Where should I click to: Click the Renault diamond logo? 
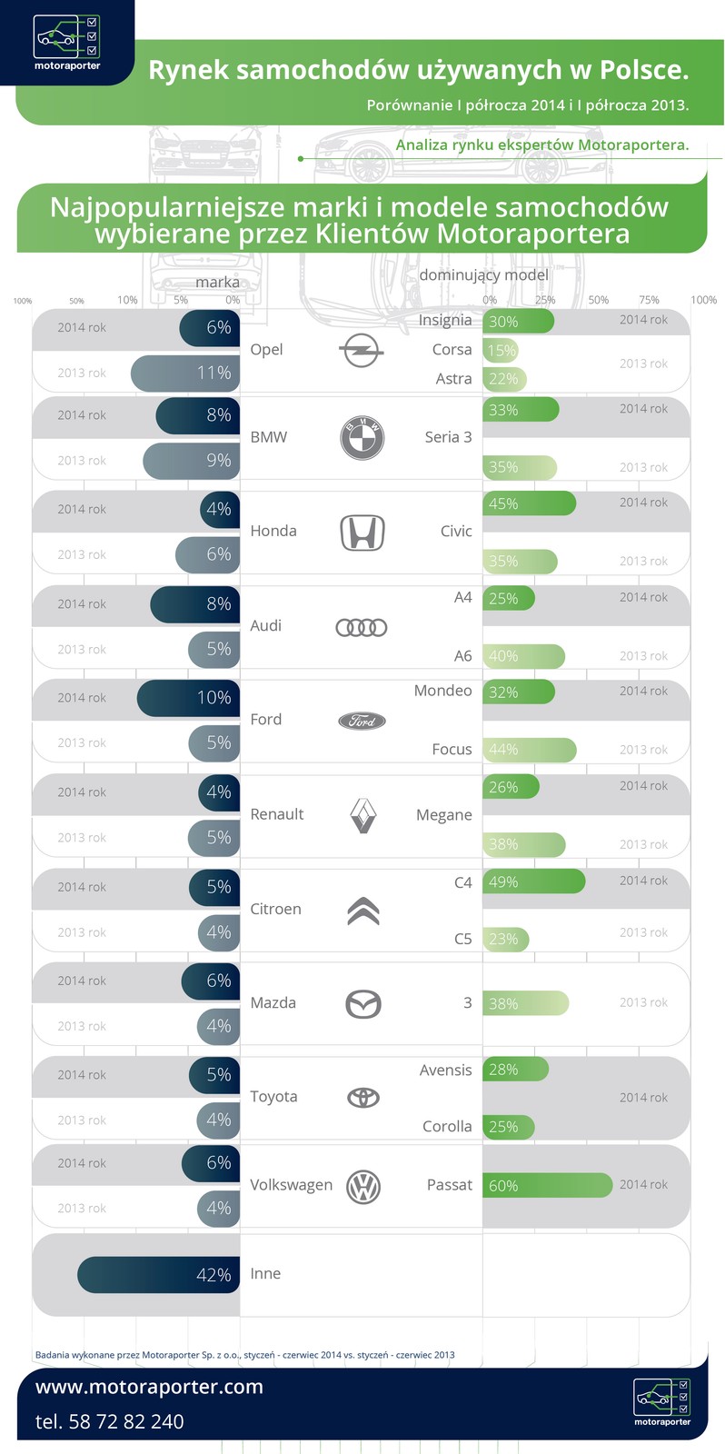[x=362, y=815]
